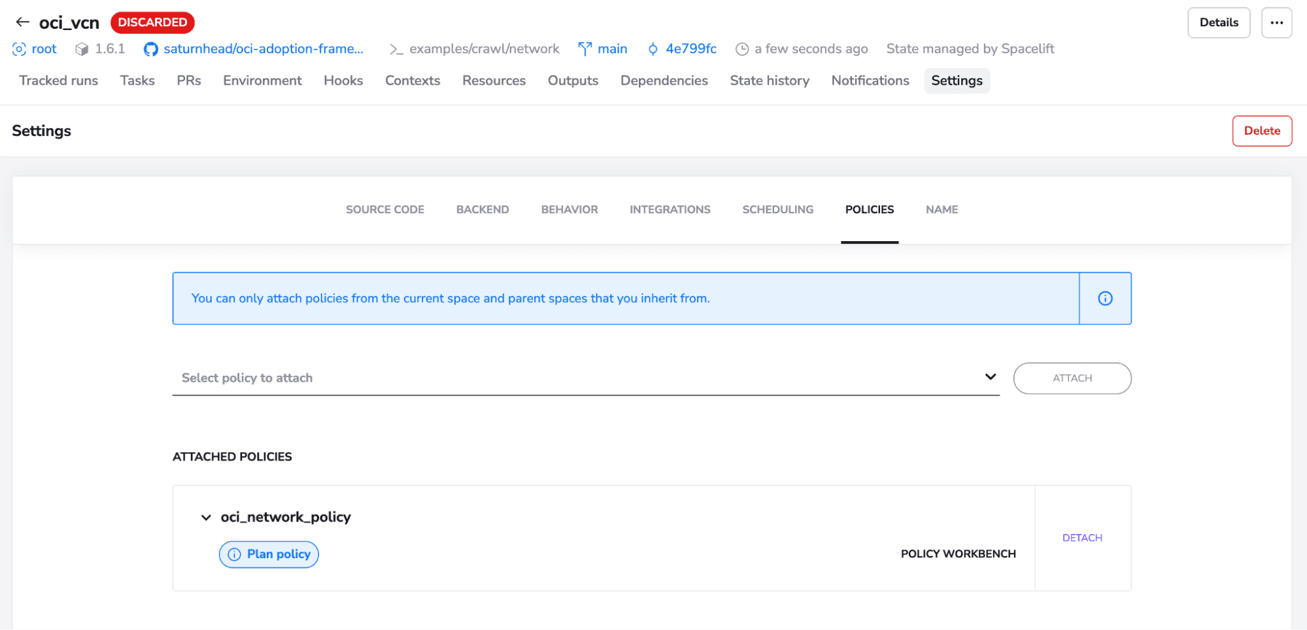Click the project root terminal icon
The width and height of the screenshot is (1307, 630).
point(396,49)
